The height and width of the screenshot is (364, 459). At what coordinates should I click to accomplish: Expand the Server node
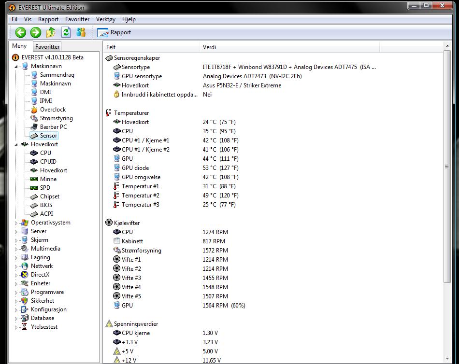coord(16,231)
